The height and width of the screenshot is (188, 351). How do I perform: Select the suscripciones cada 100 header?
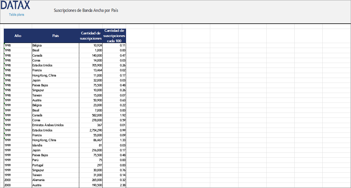click(114, 36)
